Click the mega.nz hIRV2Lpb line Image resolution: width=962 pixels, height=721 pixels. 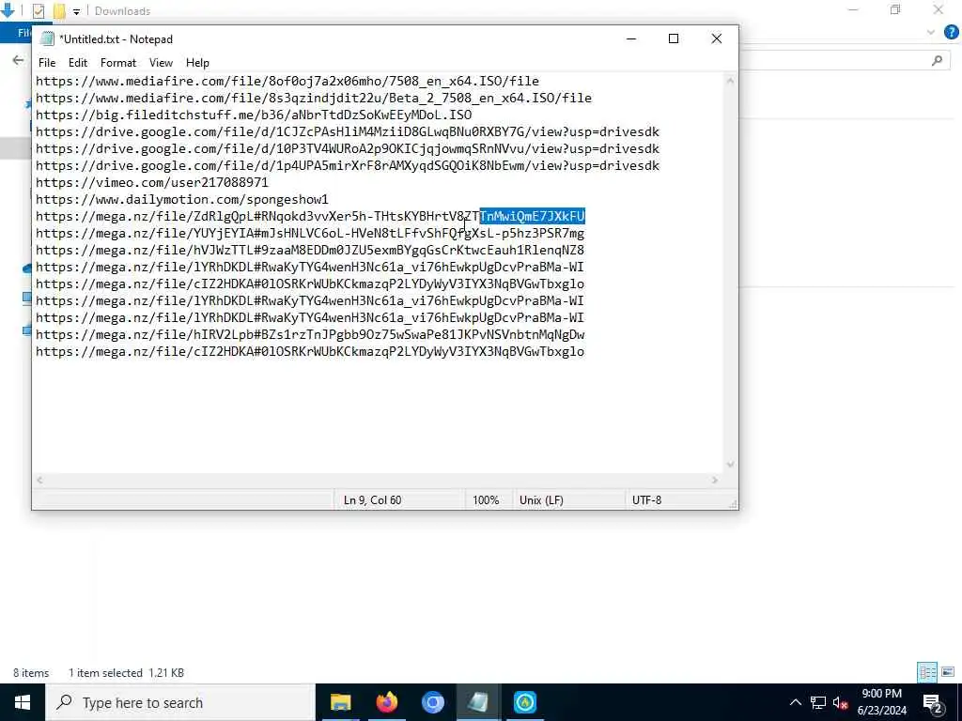(310, 335)
